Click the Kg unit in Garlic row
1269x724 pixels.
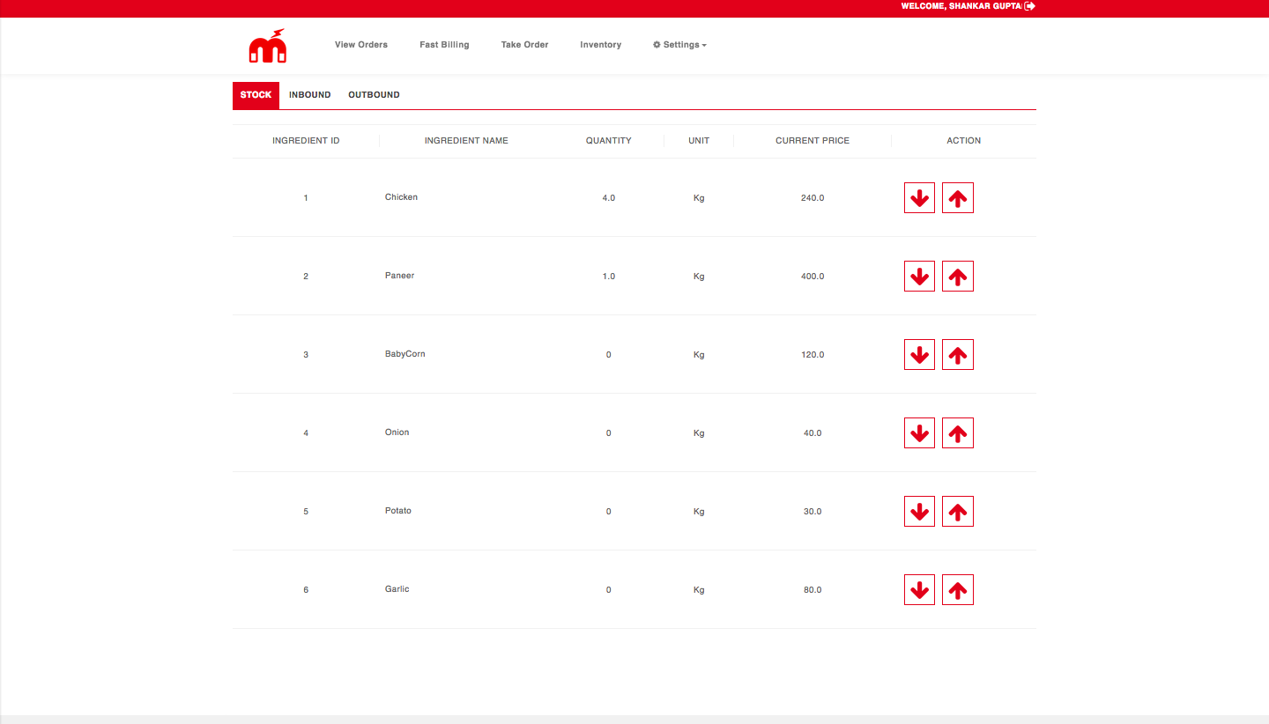coord(699,590)
